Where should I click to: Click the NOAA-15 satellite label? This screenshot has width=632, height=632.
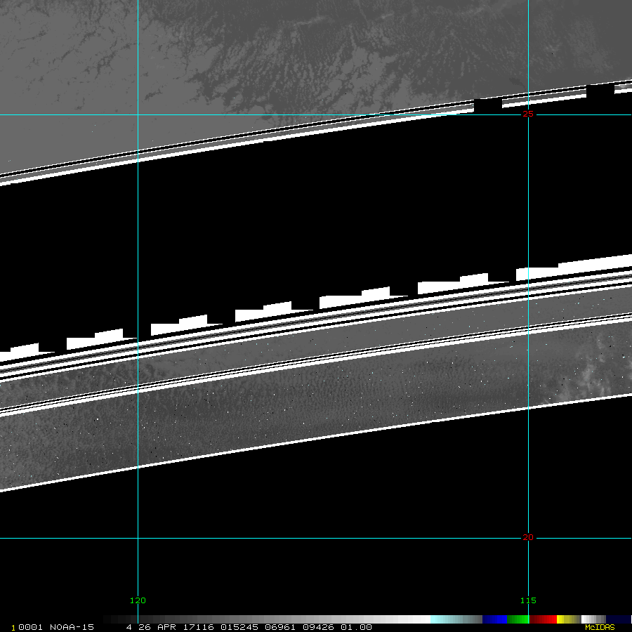tap(72, 627)
